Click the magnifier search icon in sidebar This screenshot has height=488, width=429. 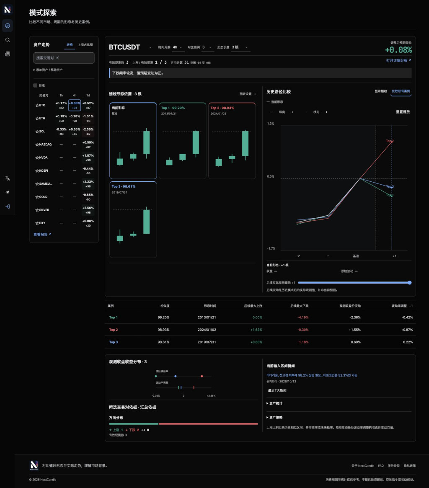click(x=8, y=40)
